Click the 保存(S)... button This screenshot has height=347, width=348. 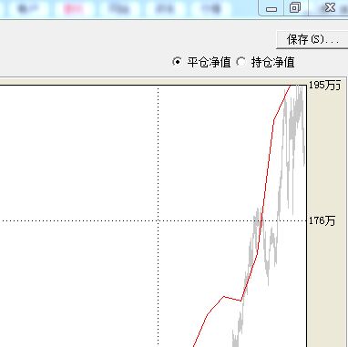[312, 39]
